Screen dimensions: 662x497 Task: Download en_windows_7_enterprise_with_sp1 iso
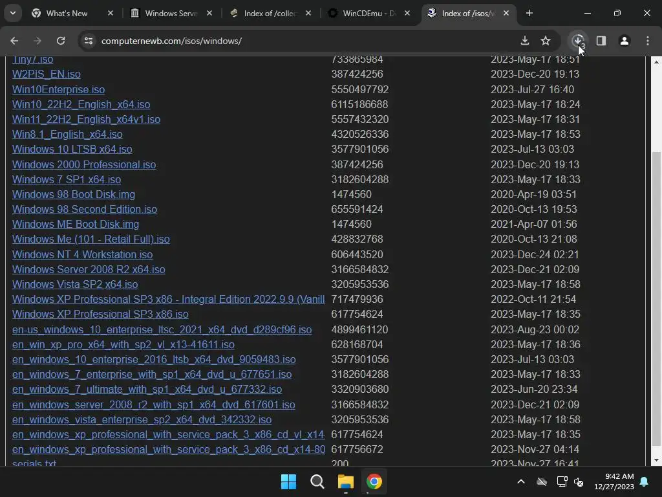(152, 374)
